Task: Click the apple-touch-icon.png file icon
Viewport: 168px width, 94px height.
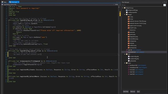Action: tap(129, 26)
